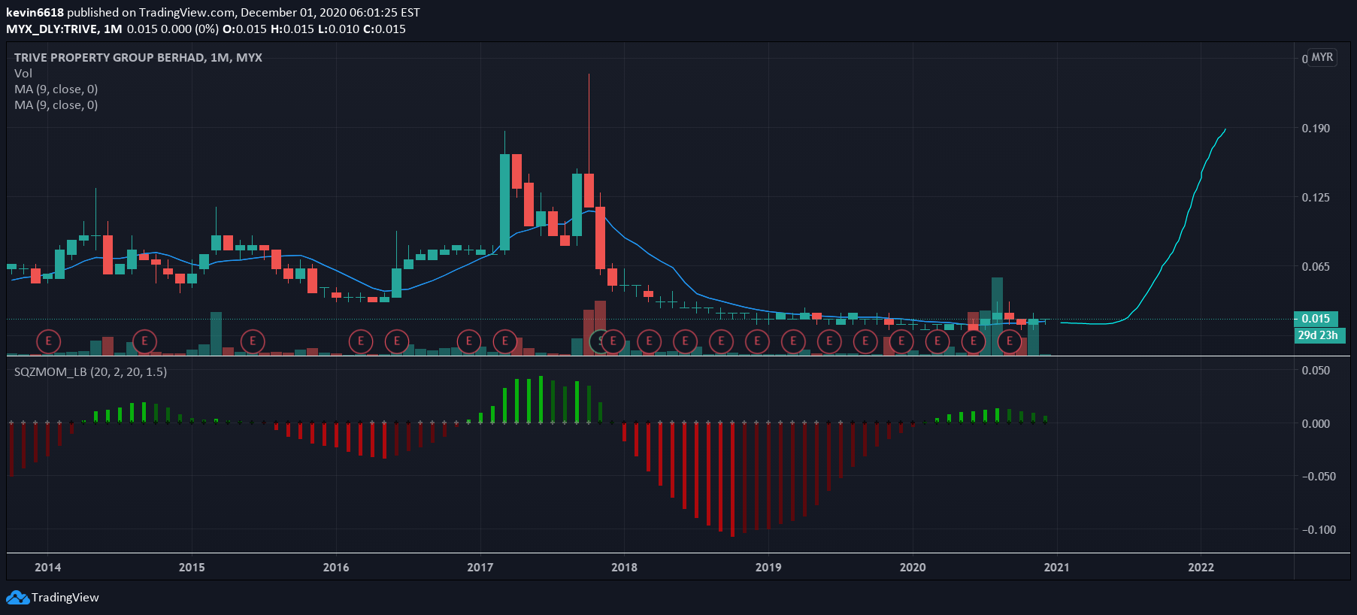The height and width of the screenshot is (615, 1357).
Task: Click the 2020 time axis label
Action: pos(913,568)
